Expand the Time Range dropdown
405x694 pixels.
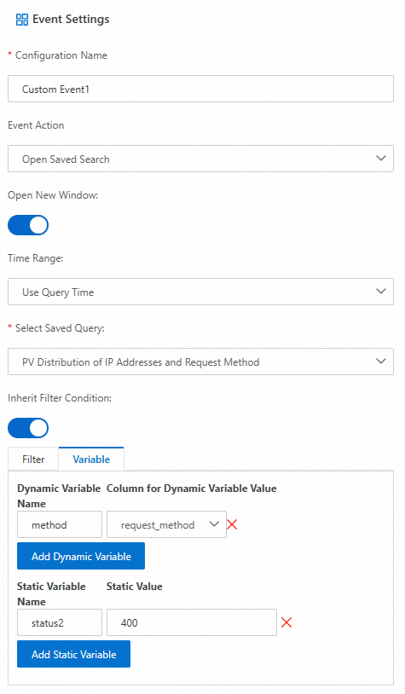pos(200,292)
